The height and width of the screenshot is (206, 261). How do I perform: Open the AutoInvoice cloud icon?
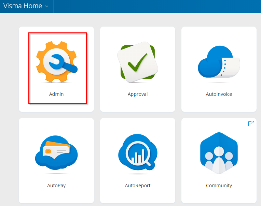pos(219,62)
